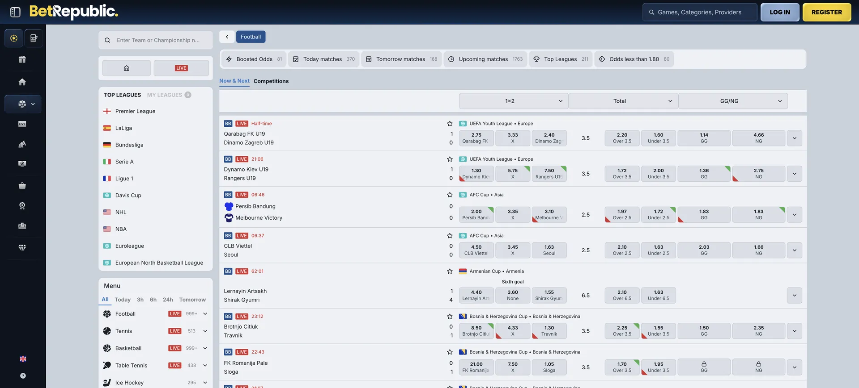Open the award ribbon sidebar icon
Screen dimensions: 859x388
[22, 206]
